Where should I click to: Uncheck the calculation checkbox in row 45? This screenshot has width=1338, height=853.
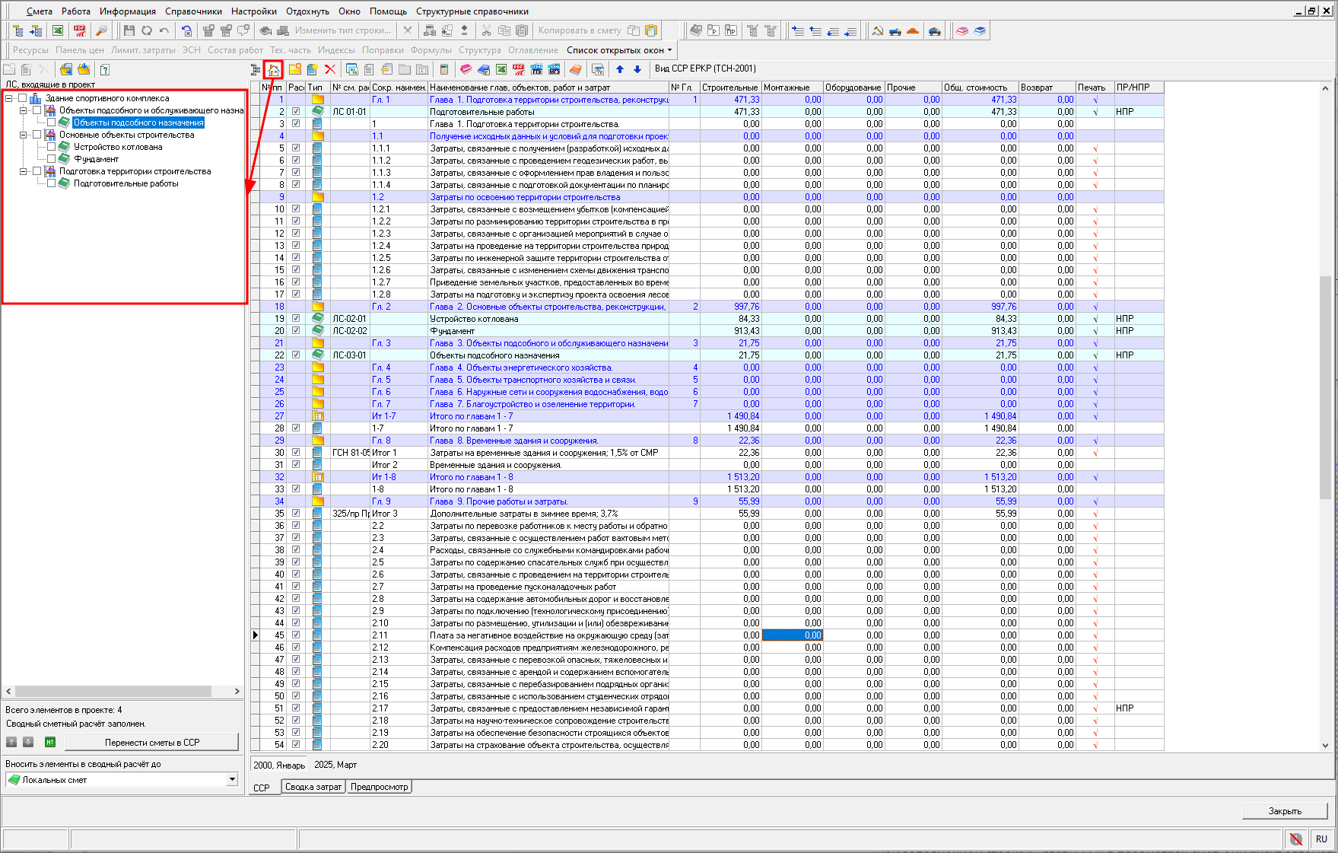click(296, 635)
